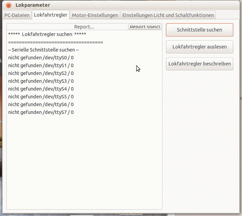Place cursor in empty report text area
The height and width of the screenshot is (216, 242).
[x=84, y=162]
